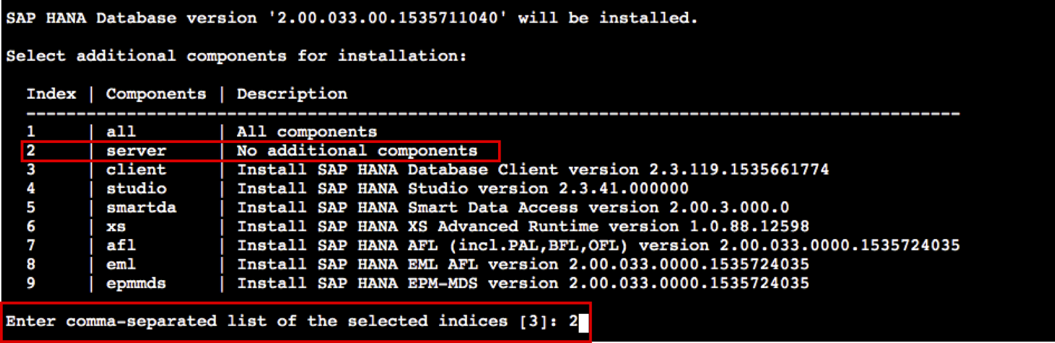Click the 'afl' component name
The image size is (1055, 343).
[121, 246]
